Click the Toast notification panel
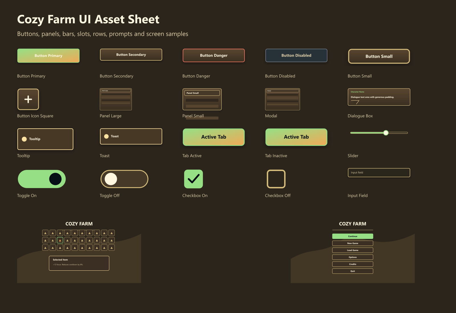The image size is (456, 313). point(131,136)
